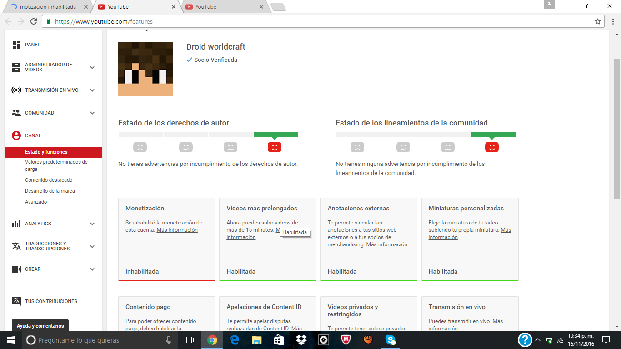
Task: Open the Action Center notification icon
Action: coord(606,340)
